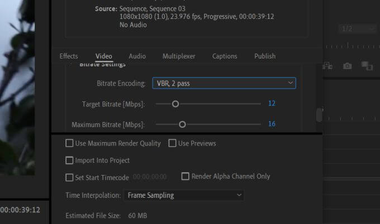
Task: Expand the Time Interpolation dropdown
Action: pos(184,196)
